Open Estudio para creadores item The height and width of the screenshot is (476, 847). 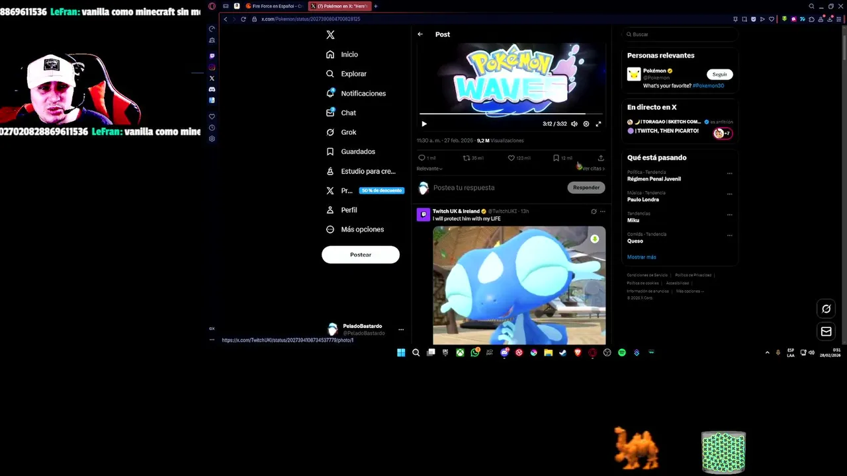tap(361, 171)
